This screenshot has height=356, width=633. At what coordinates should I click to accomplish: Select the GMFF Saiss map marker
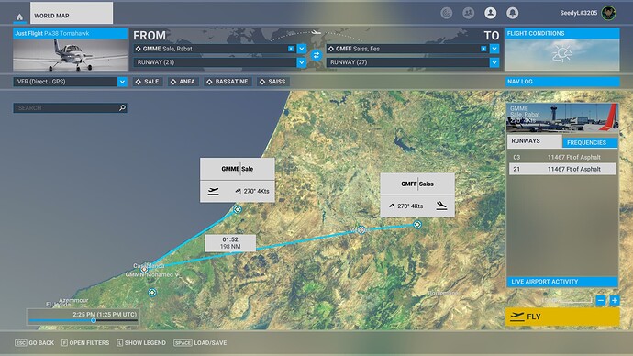click(x=417, y=224)
